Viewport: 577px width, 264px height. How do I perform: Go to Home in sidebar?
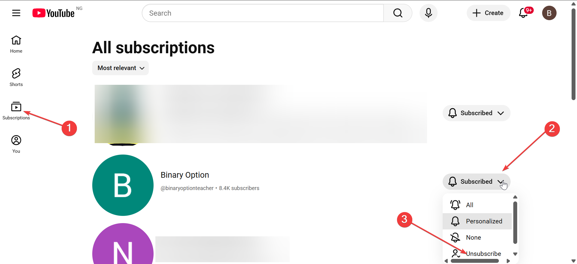coord(16,44)
